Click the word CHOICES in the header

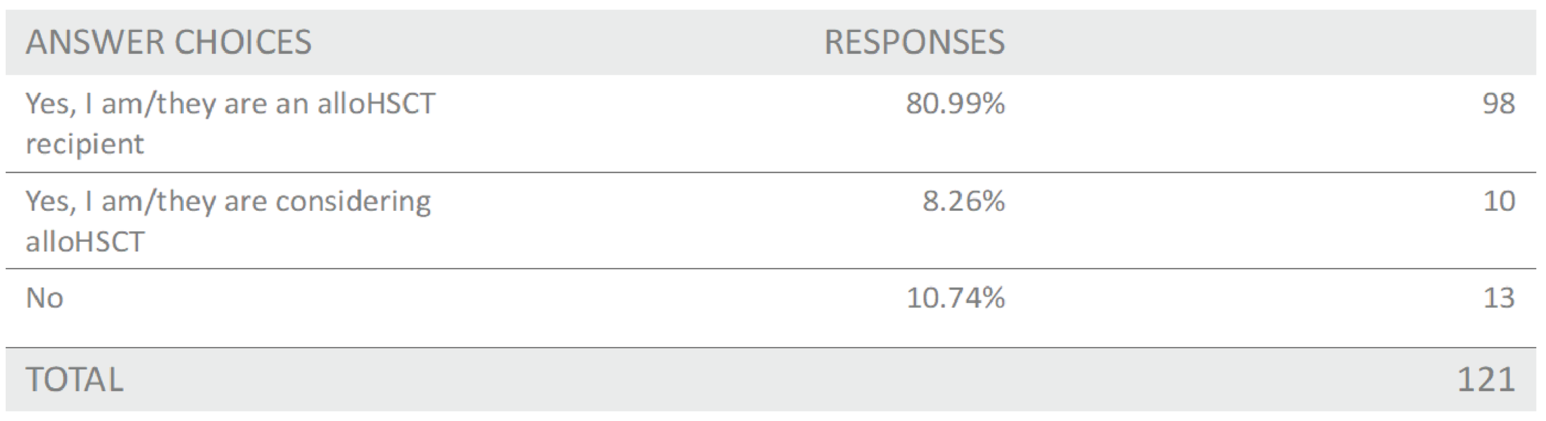point(243,43)
